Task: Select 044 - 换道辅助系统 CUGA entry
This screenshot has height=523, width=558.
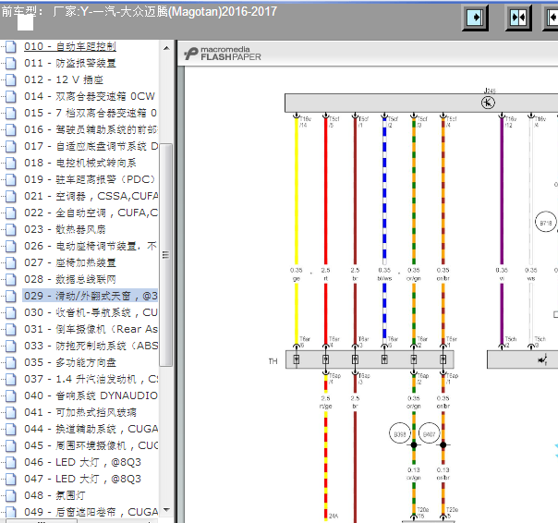Action: (91, 429)
